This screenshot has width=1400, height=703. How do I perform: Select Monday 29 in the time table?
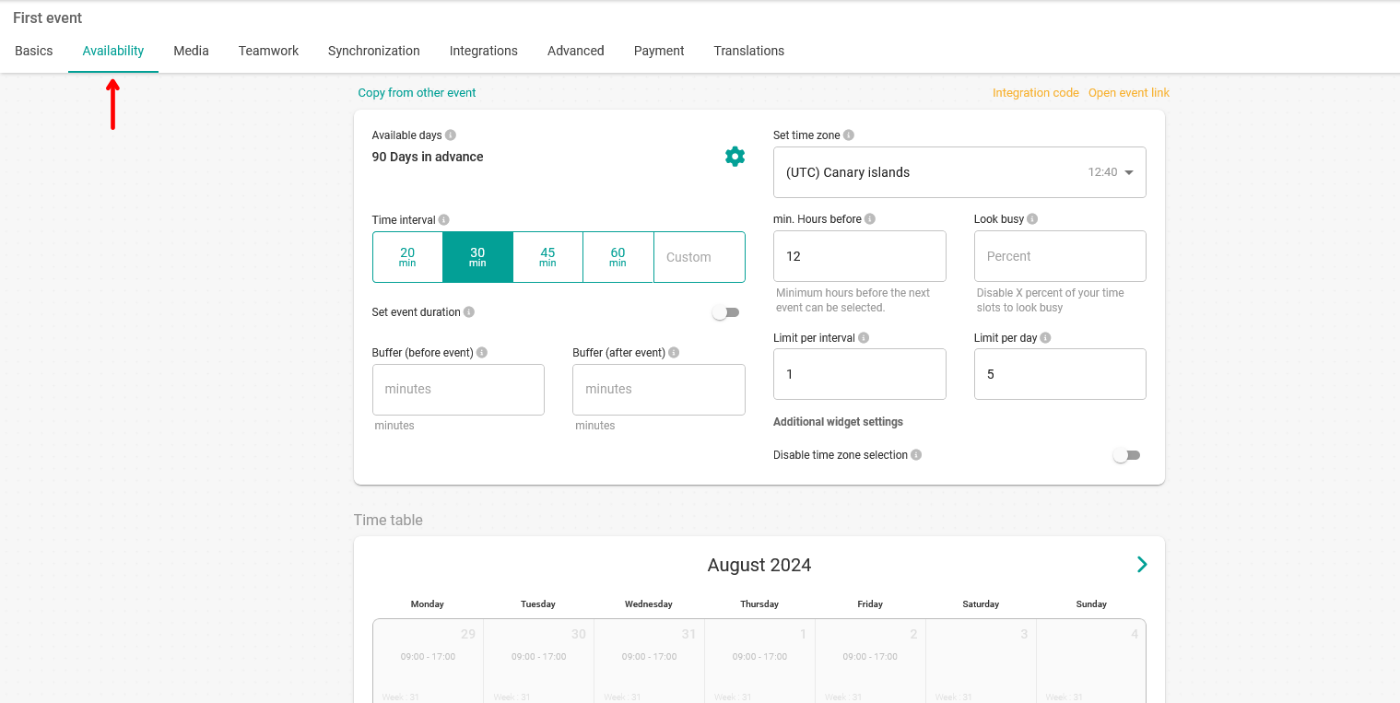[429, 661]
